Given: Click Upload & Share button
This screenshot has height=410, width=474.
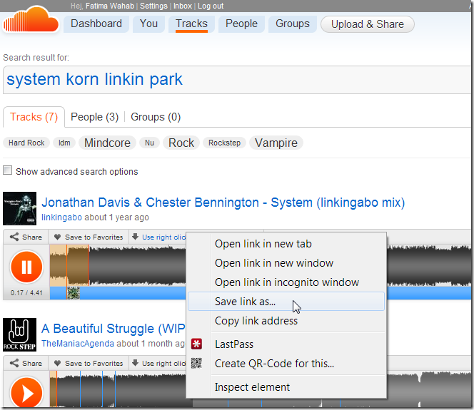Looking at the screenshot, I should 368,24.
